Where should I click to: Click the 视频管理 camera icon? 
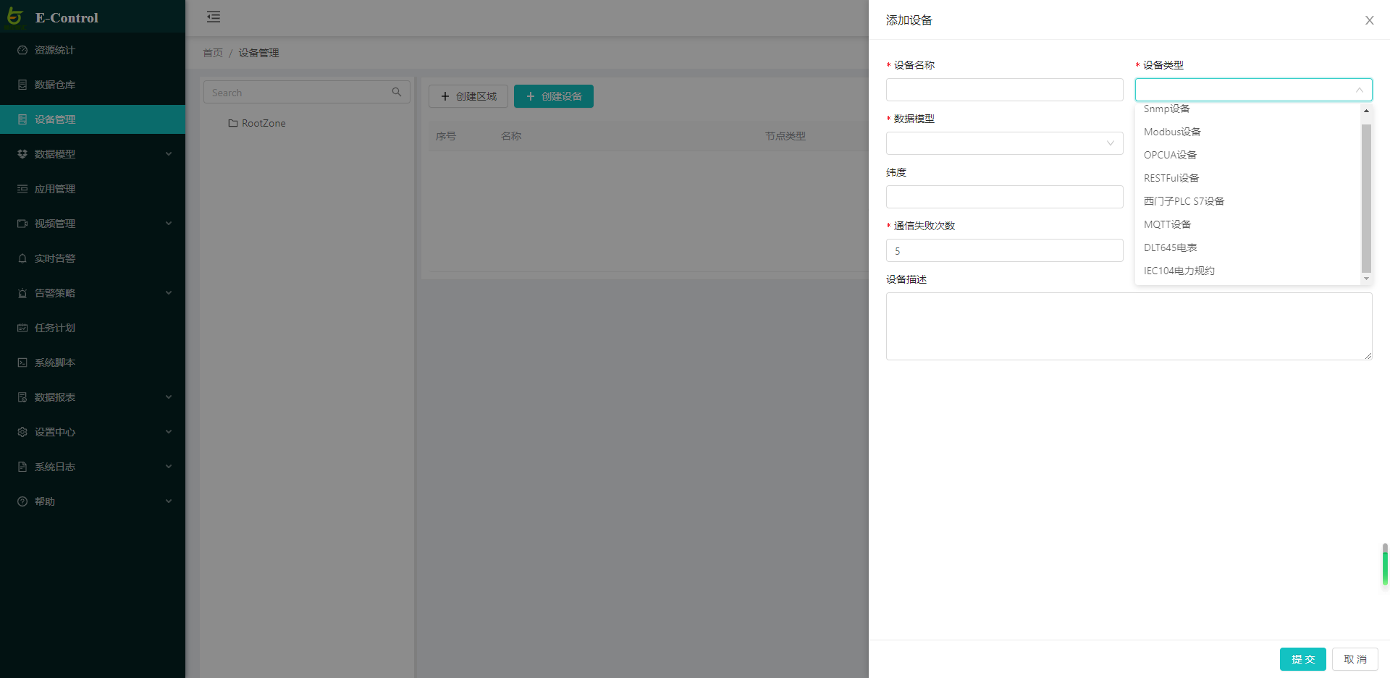[22, 224]
